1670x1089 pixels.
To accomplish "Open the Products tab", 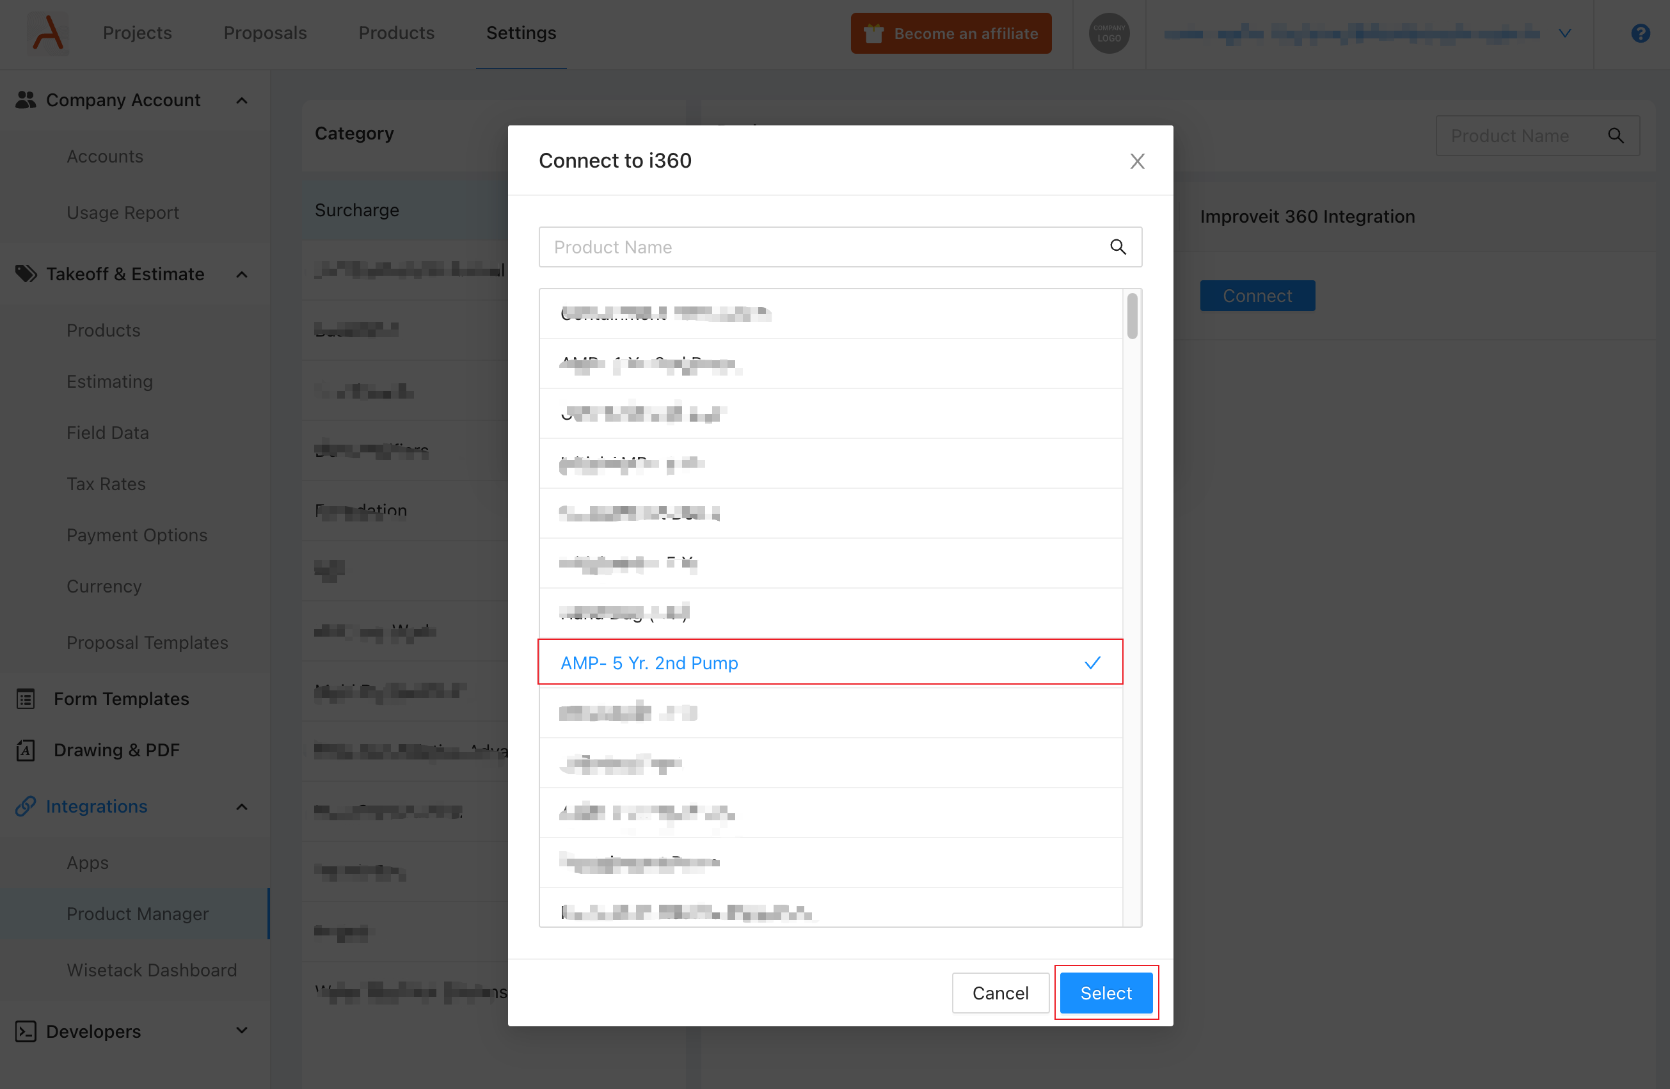I will click(397, 33).
